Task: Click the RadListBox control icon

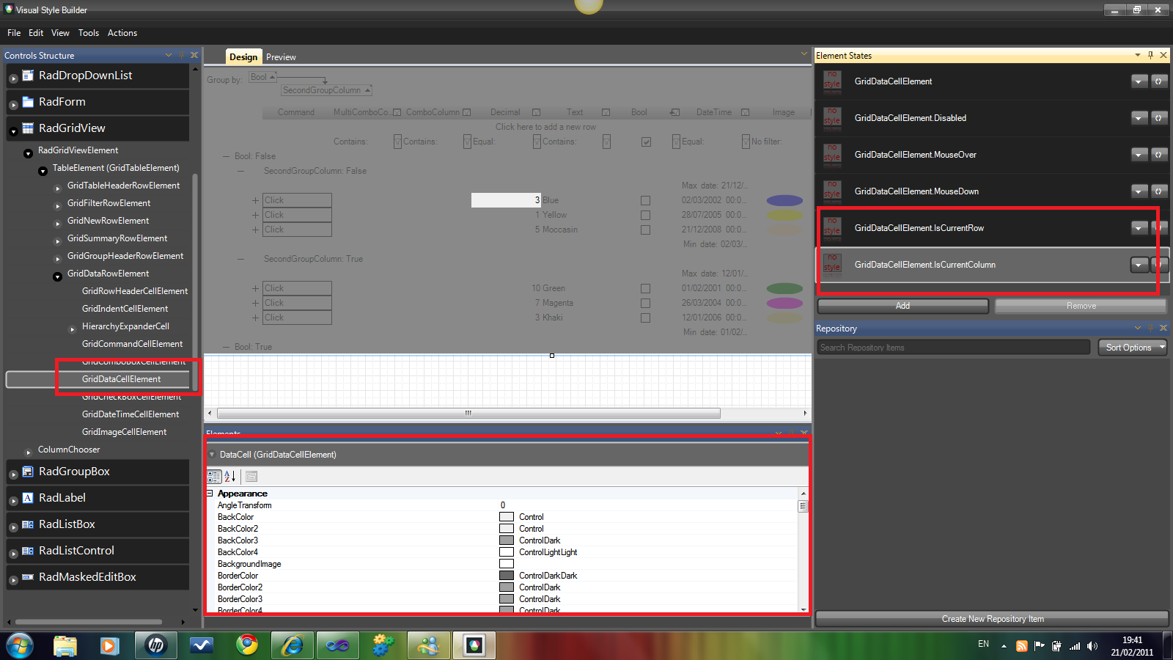Action: click(28, 524)
